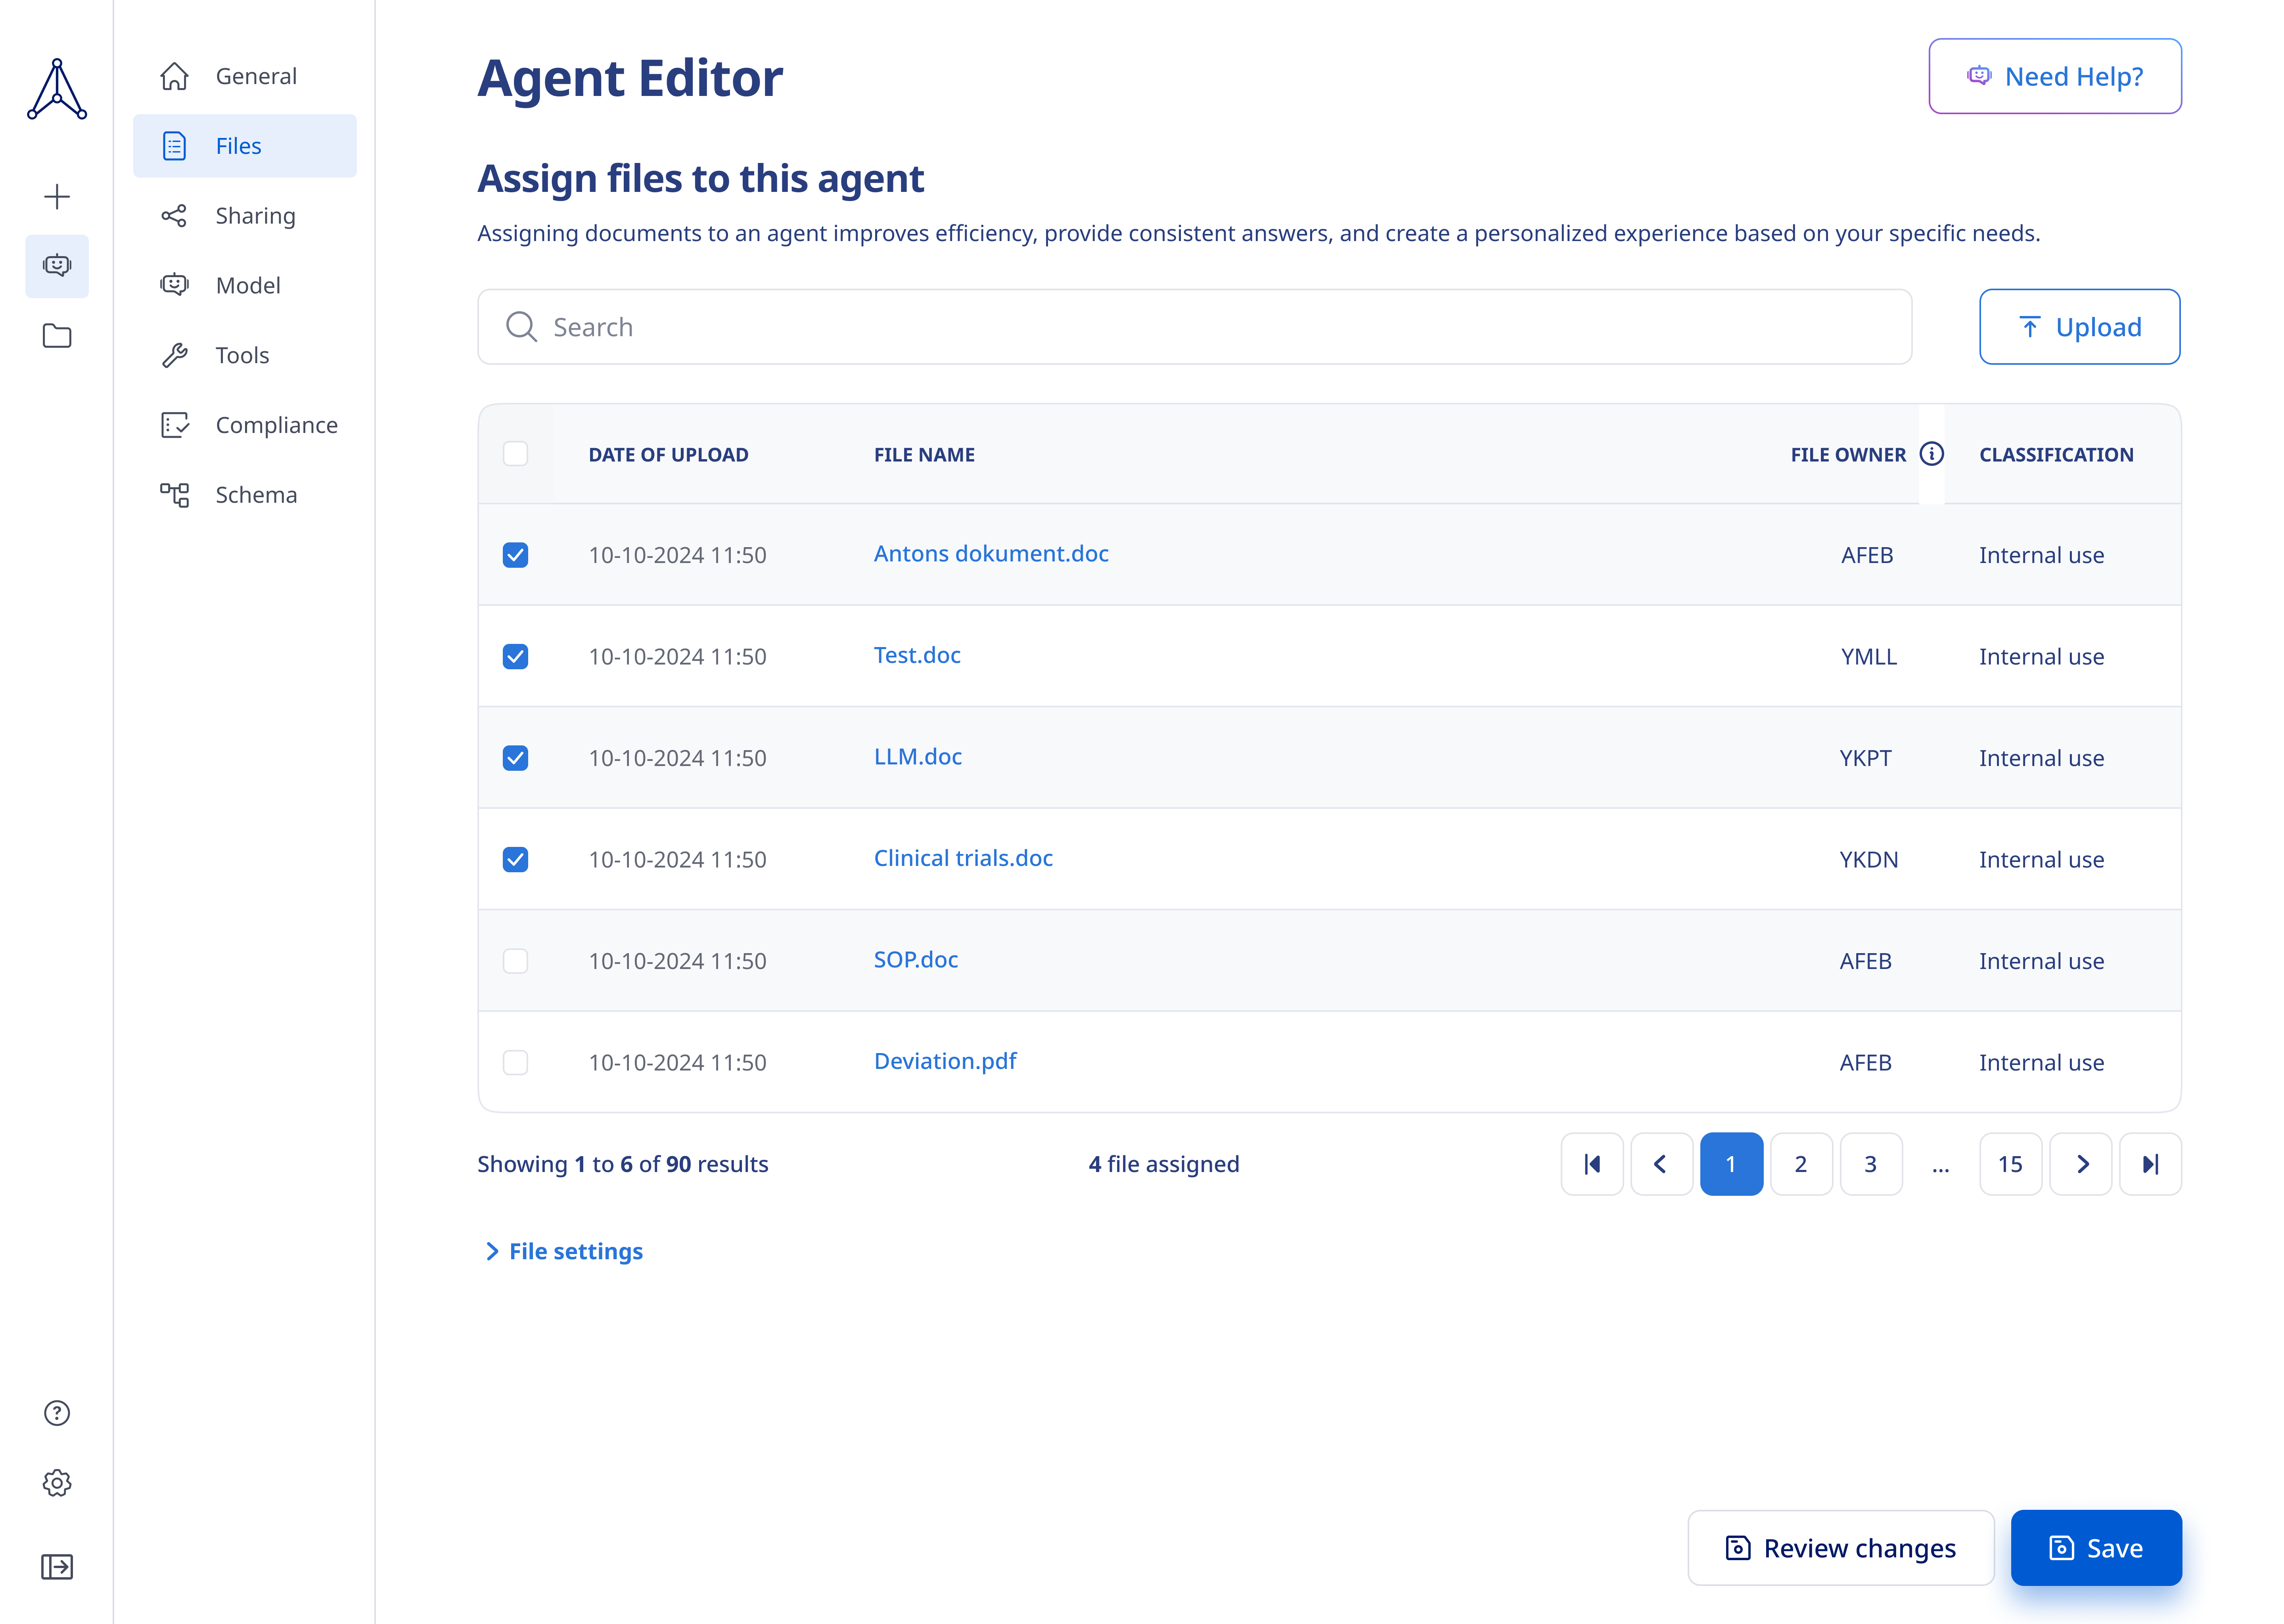
Task: Open the Schema section
Action: pyautogui.click(x=245, y=495)
